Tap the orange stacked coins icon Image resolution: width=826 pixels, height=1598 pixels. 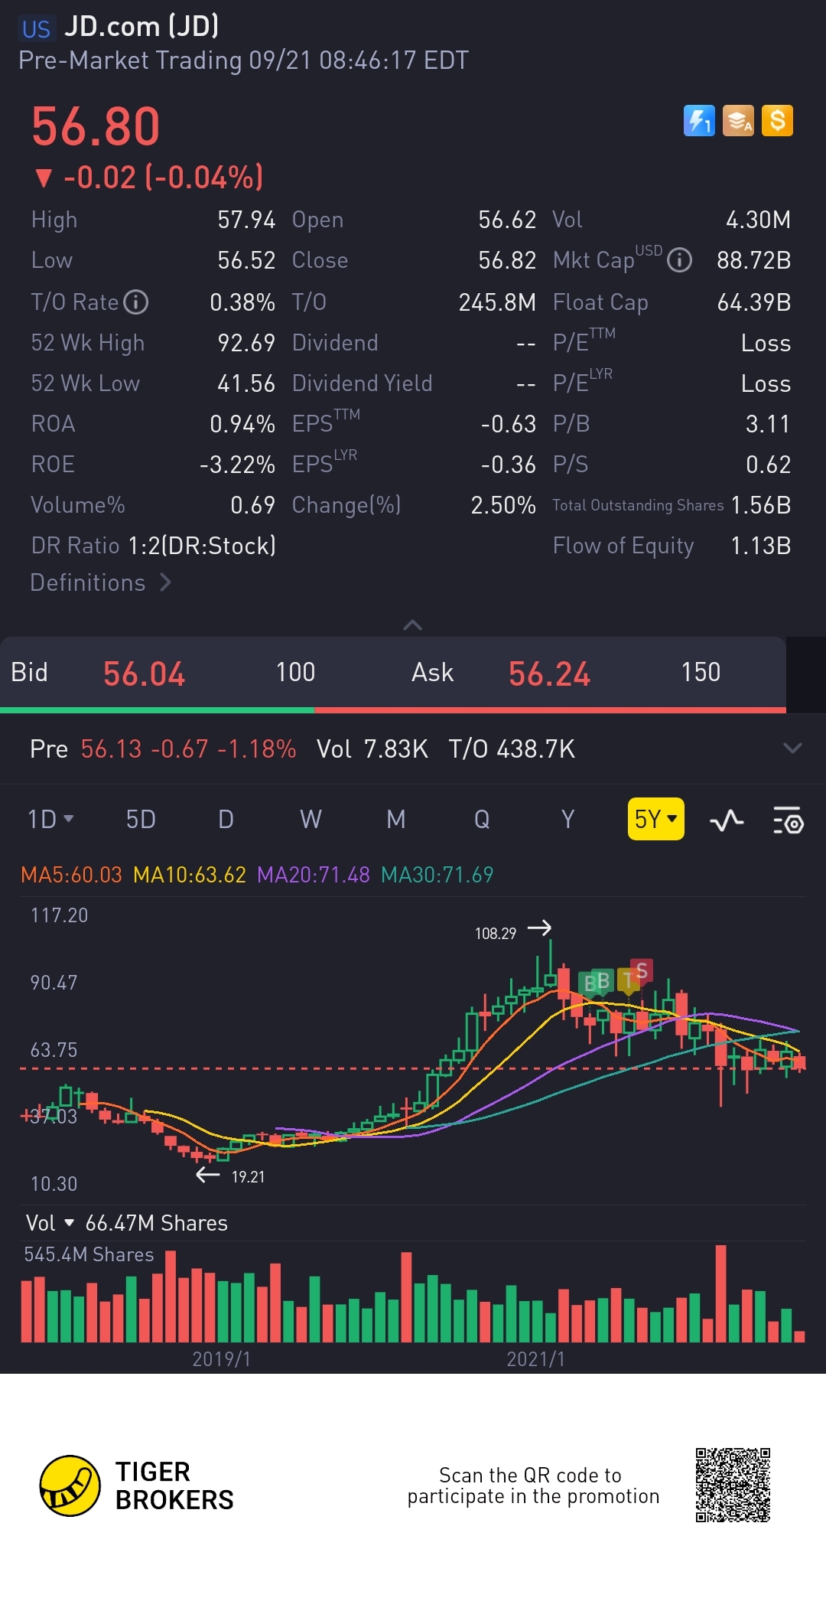tap(738, 121)
